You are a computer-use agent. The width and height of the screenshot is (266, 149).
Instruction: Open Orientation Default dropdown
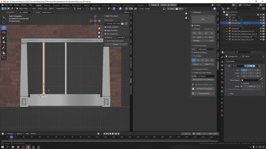[x=26, y=12]
